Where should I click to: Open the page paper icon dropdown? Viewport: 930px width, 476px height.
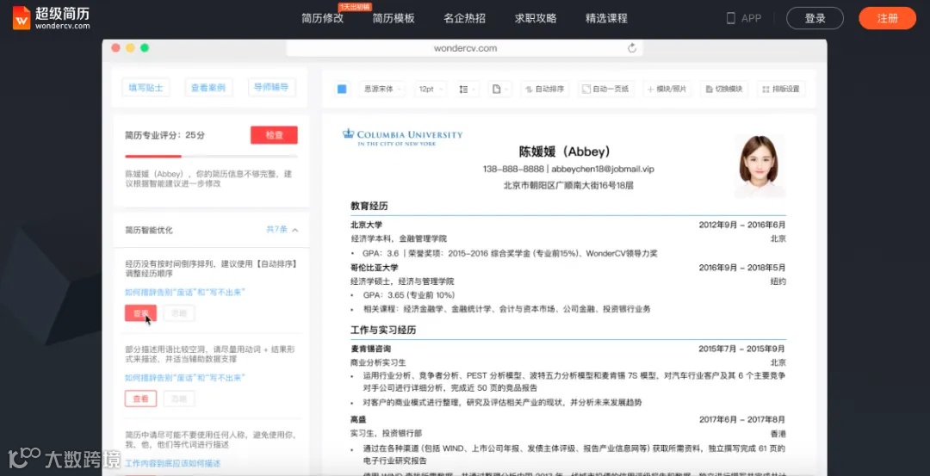tap(500, 89)
